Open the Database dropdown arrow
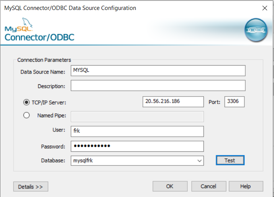 (x=199, y=161)
